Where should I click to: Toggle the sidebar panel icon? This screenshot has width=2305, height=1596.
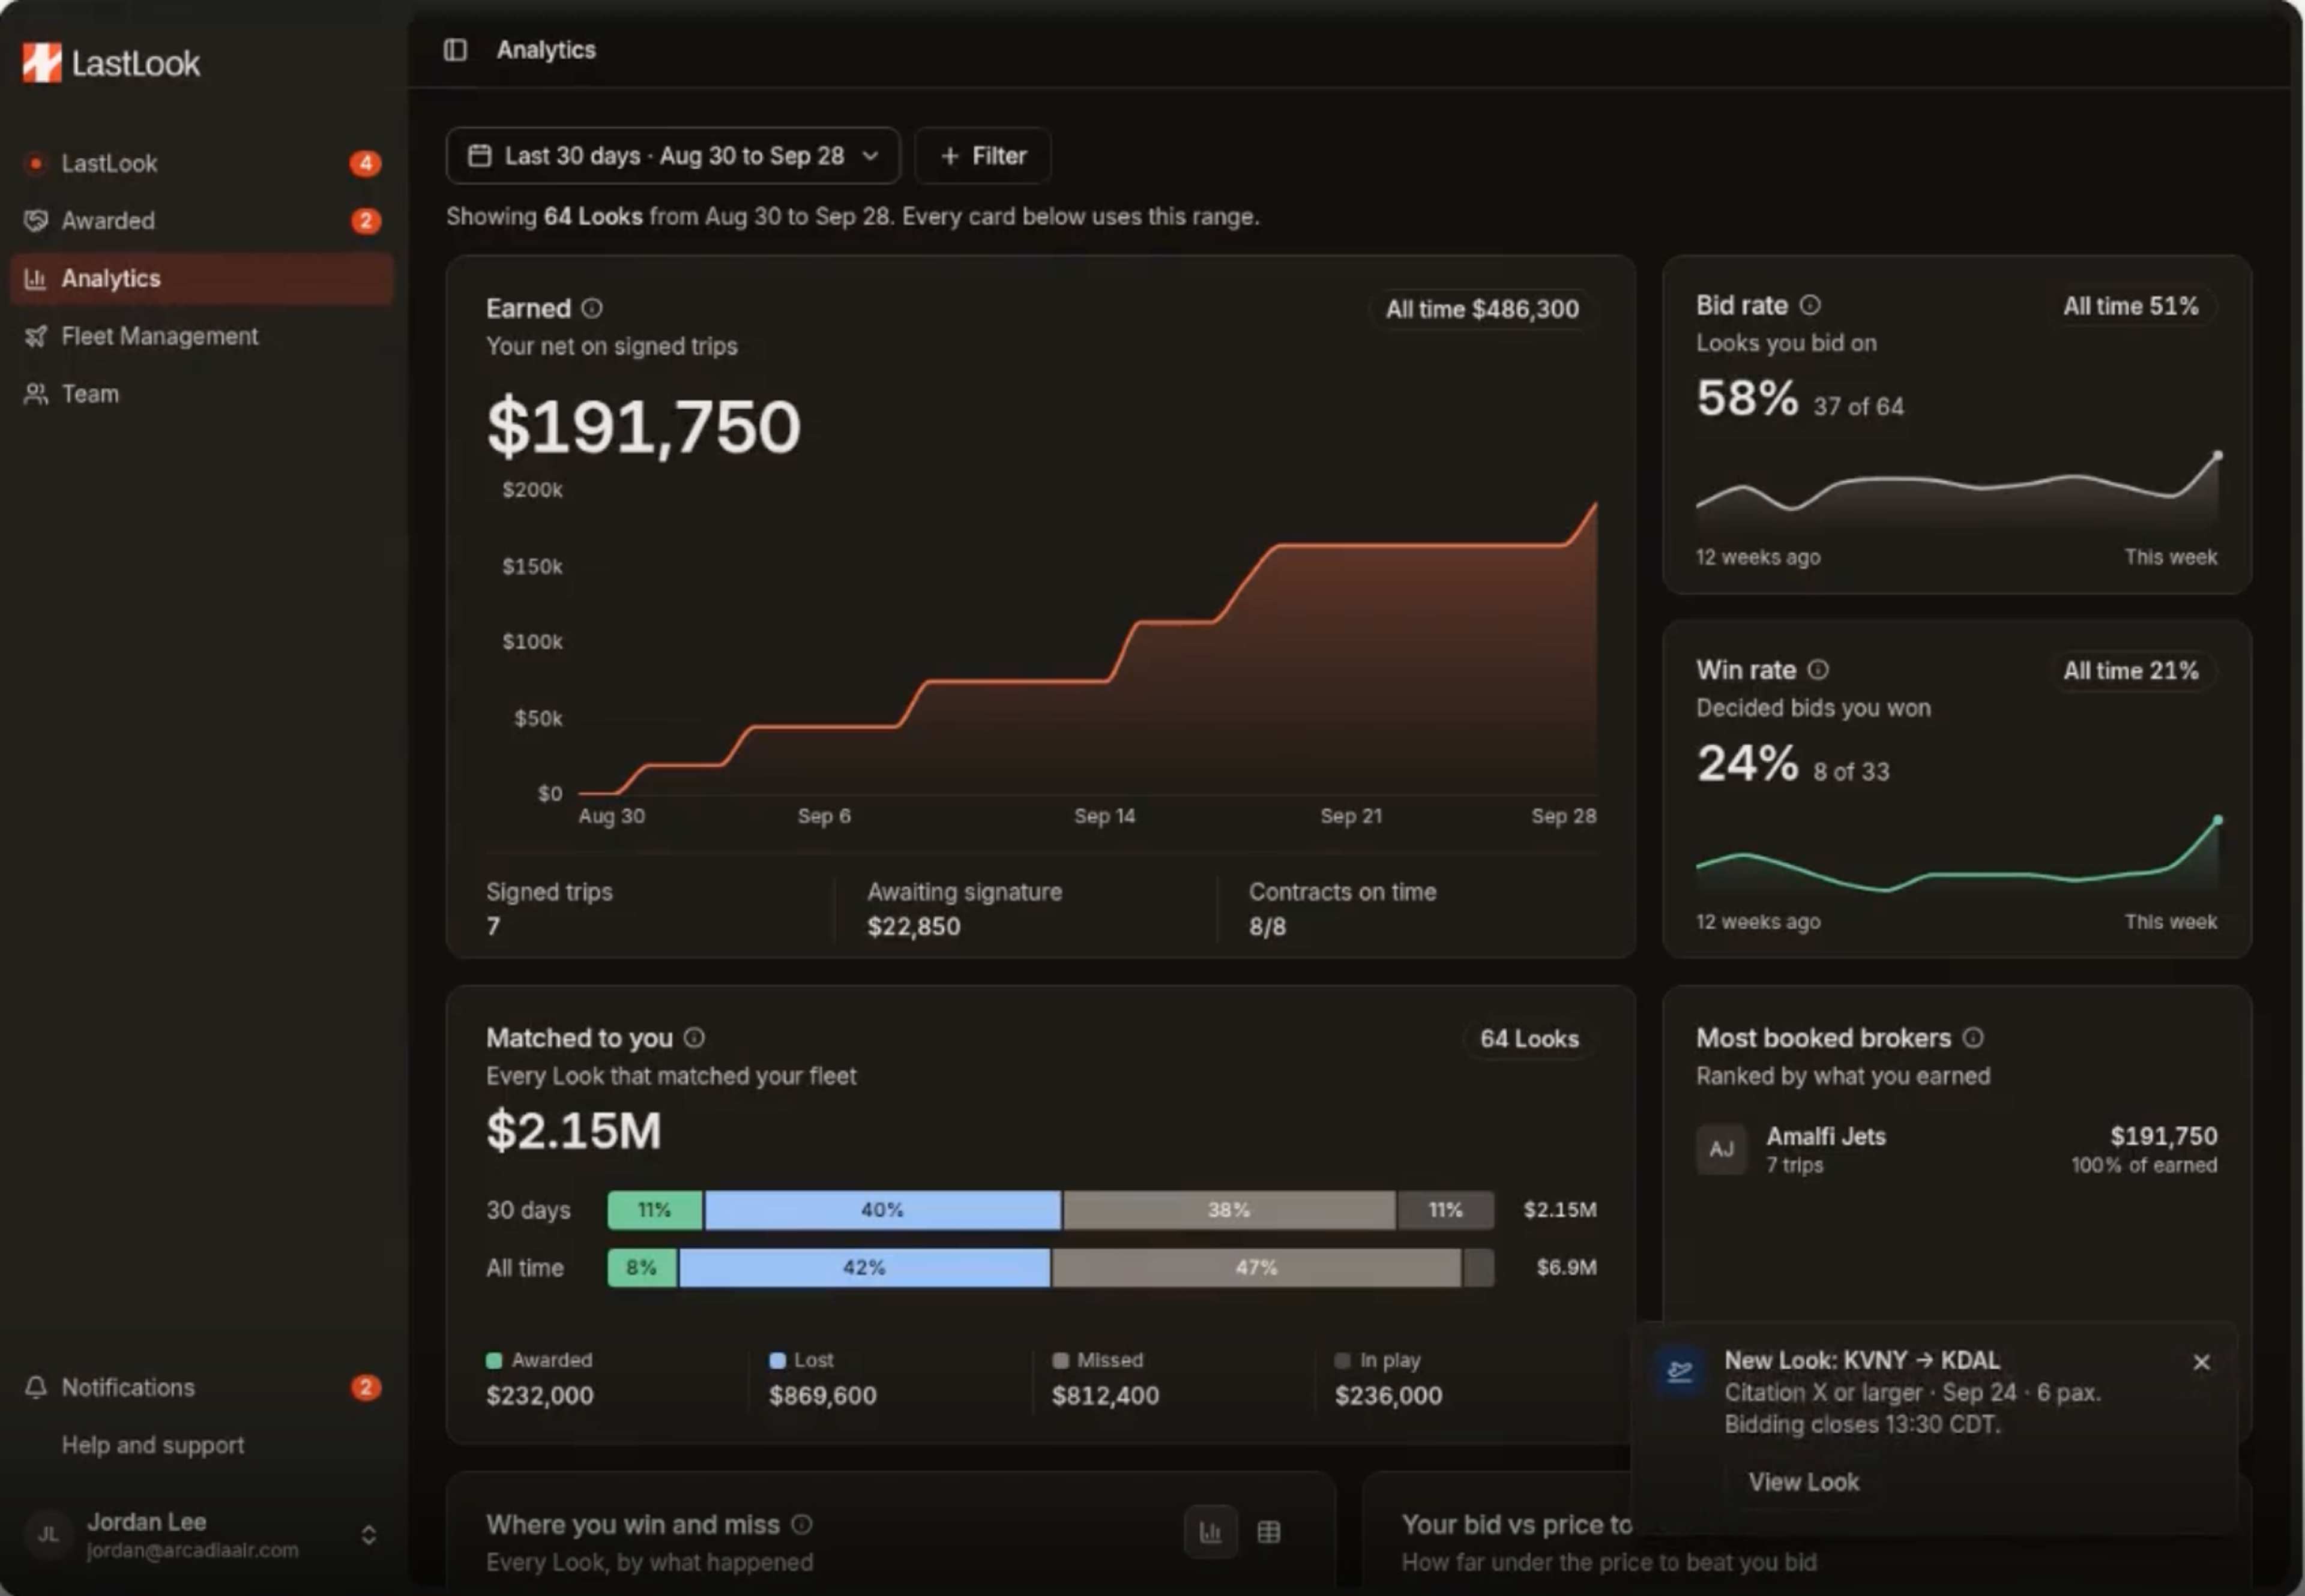click(x=455, y=50)
